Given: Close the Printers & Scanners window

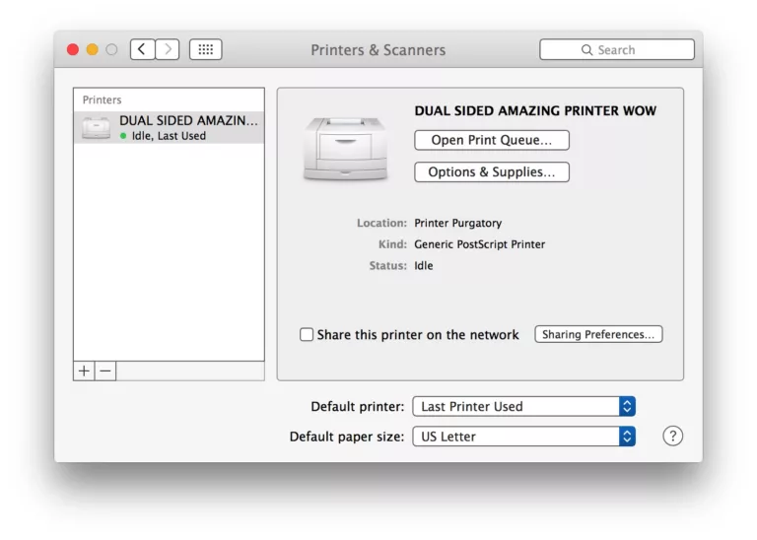Looking at the screenshot, I should [x=73, y=49].
